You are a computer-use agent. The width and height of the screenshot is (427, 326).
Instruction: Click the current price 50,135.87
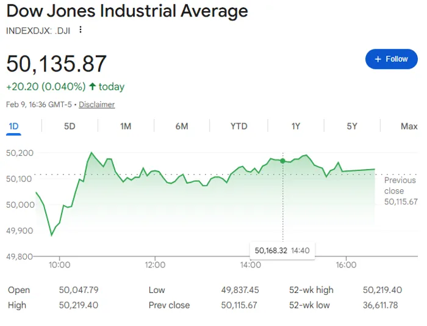tap(57, 64)
